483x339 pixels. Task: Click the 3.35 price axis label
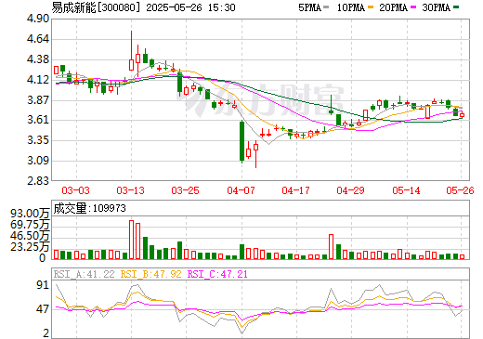[38, 140]
